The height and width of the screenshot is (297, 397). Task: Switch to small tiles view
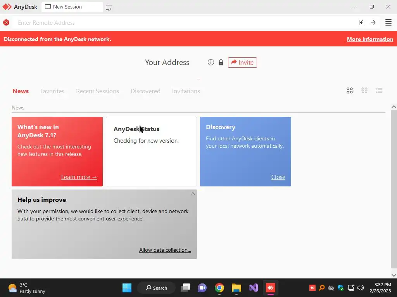[364, 90]
